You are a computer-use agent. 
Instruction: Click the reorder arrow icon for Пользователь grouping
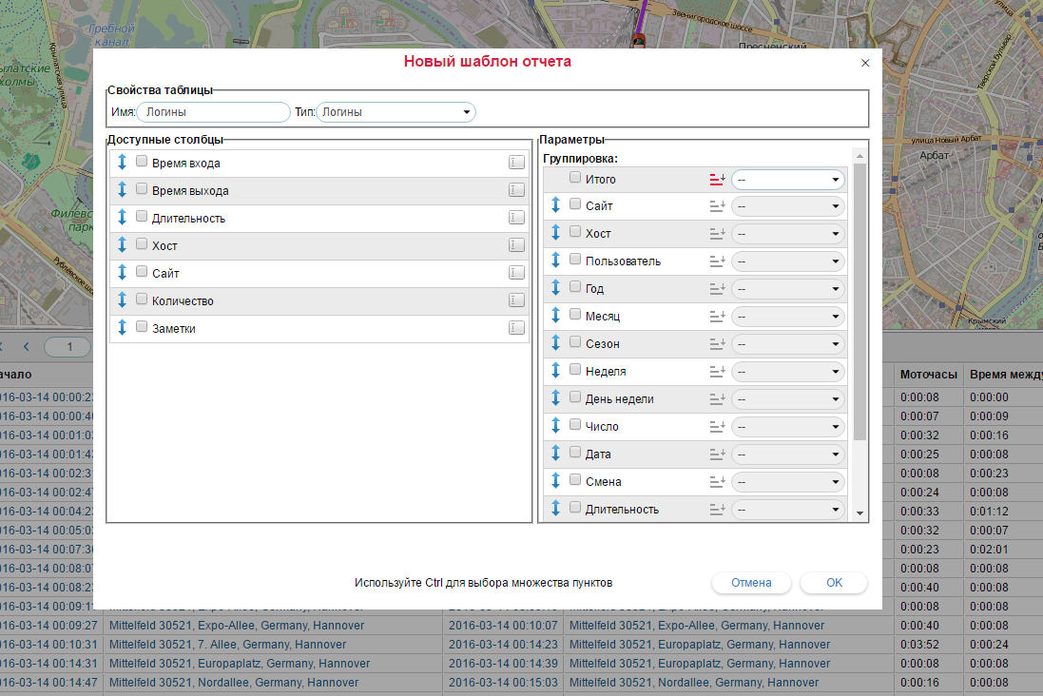coord(556,261)
